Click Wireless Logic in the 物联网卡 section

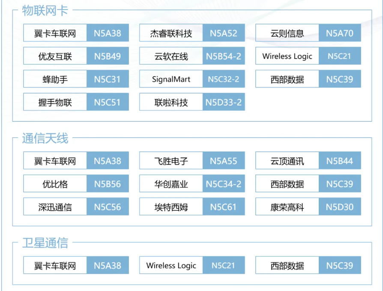287,56
